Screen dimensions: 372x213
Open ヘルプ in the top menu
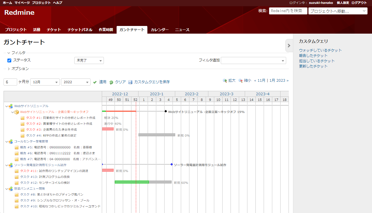(x=57, y=3)
